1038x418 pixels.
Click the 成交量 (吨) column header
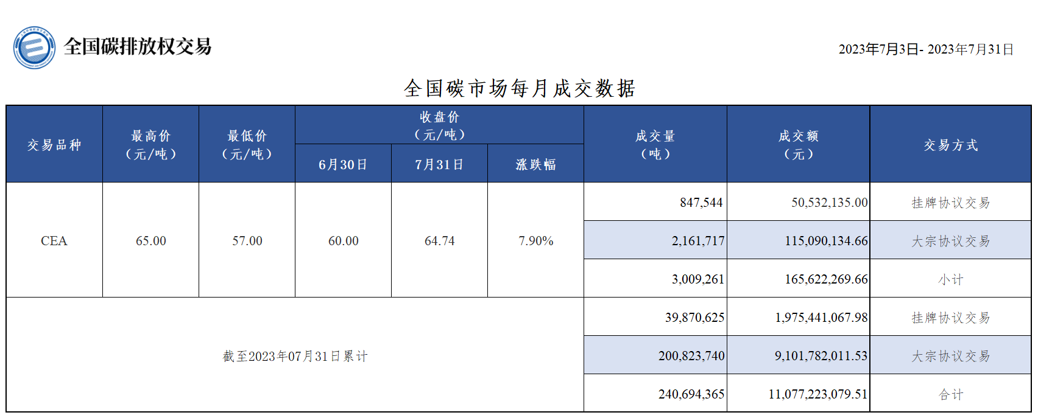pyautogui.click(x=655, y=144)
